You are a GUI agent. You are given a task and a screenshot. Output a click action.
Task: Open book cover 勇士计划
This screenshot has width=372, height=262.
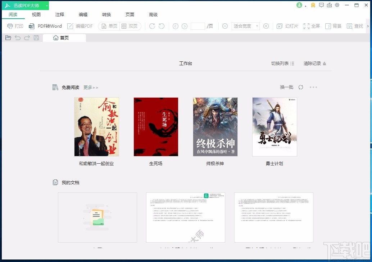[275, 127]
